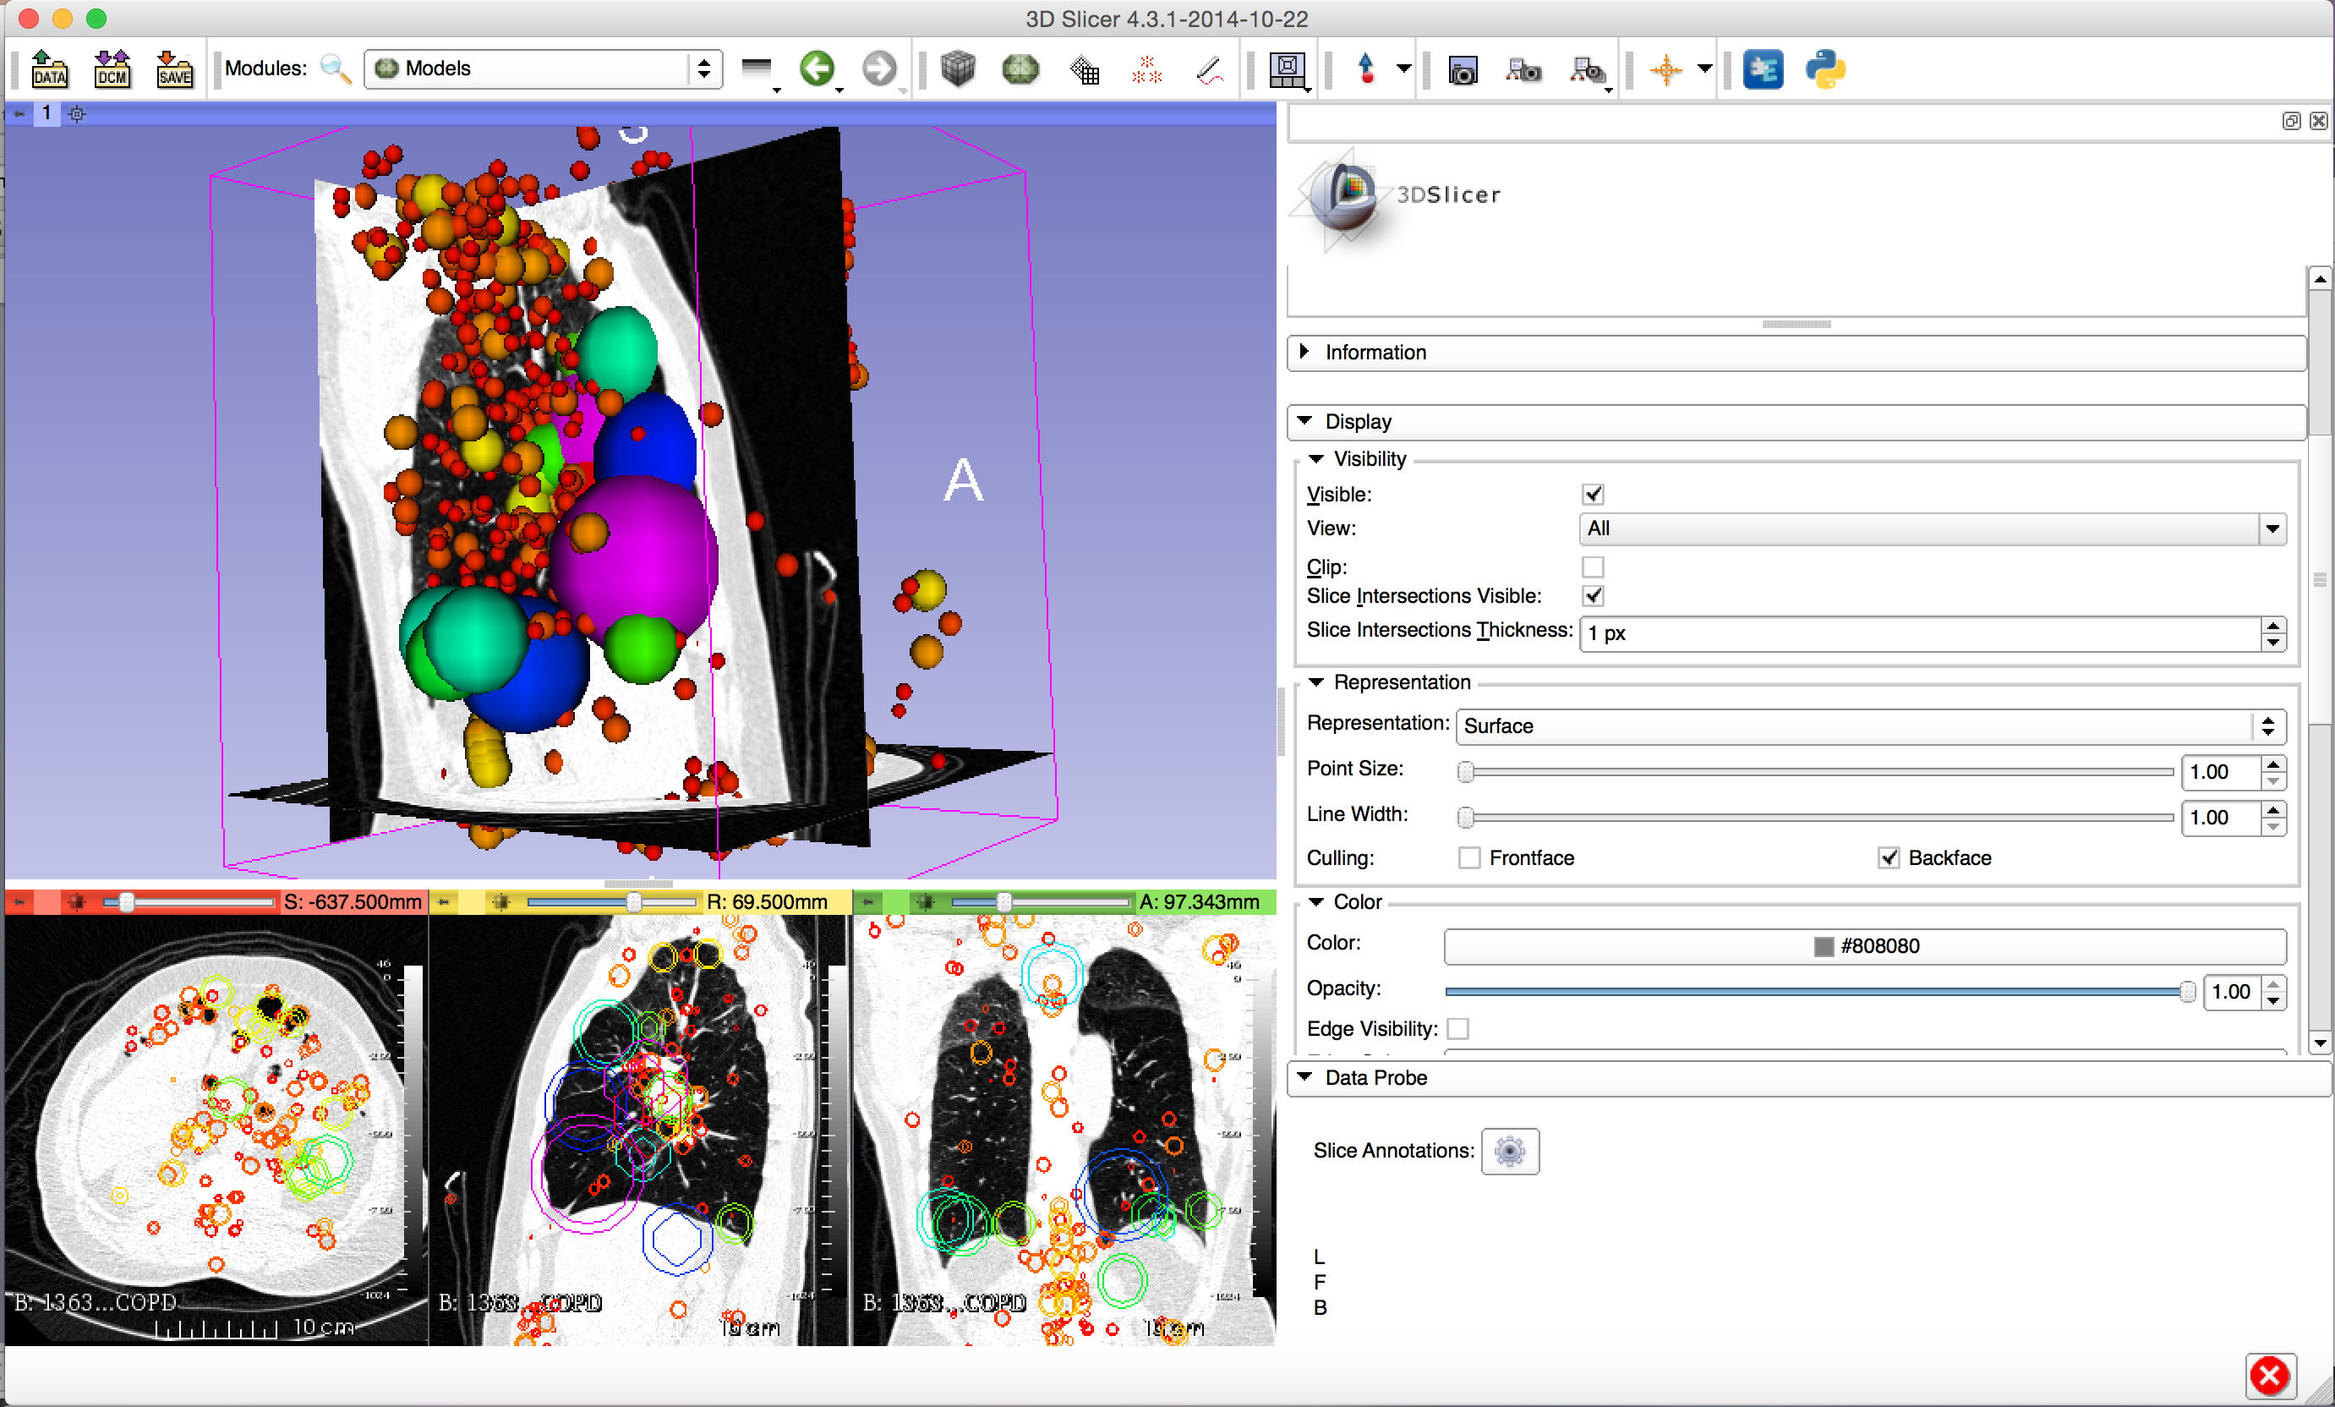Click the Load DATA icon
2335x1407 pixels.
[x=49, y=69]
